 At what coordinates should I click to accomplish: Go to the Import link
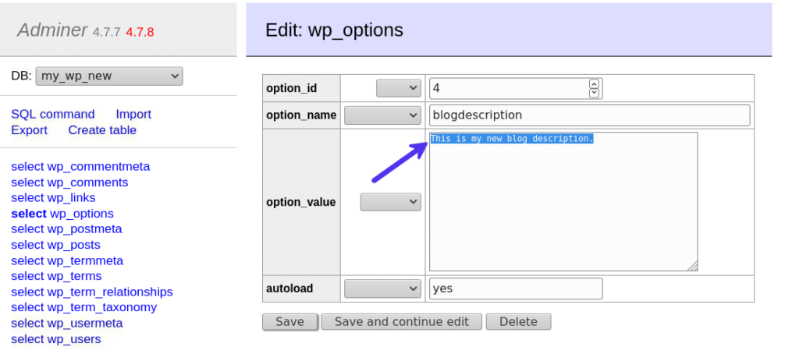[x=133, y=114]
